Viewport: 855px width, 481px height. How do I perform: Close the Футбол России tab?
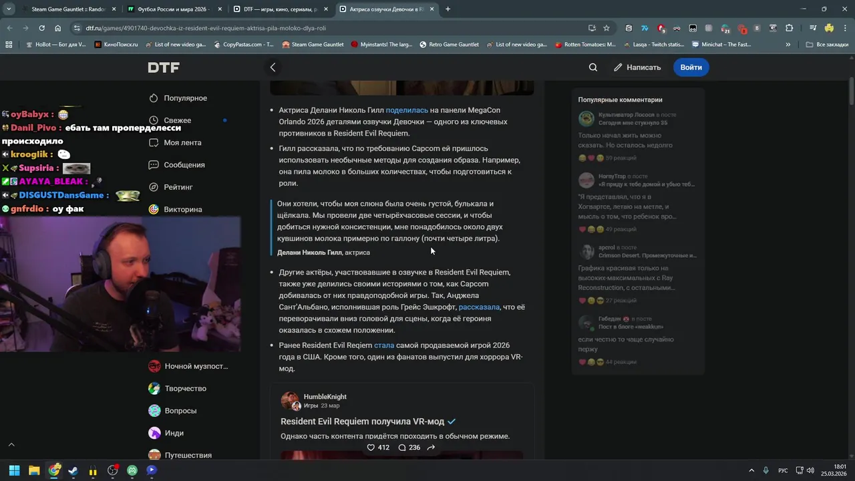220,9
